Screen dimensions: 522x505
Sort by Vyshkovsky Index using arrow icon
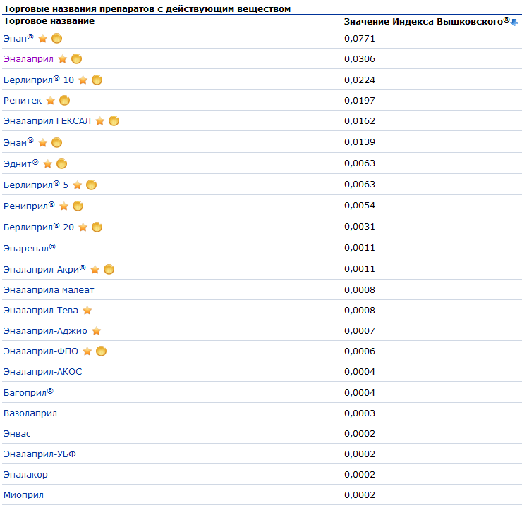point(514,23)
